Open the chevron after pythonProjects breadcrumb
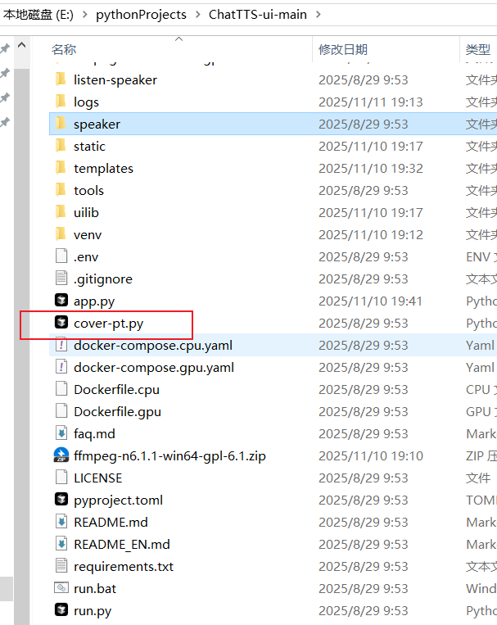 coord(197,15)
